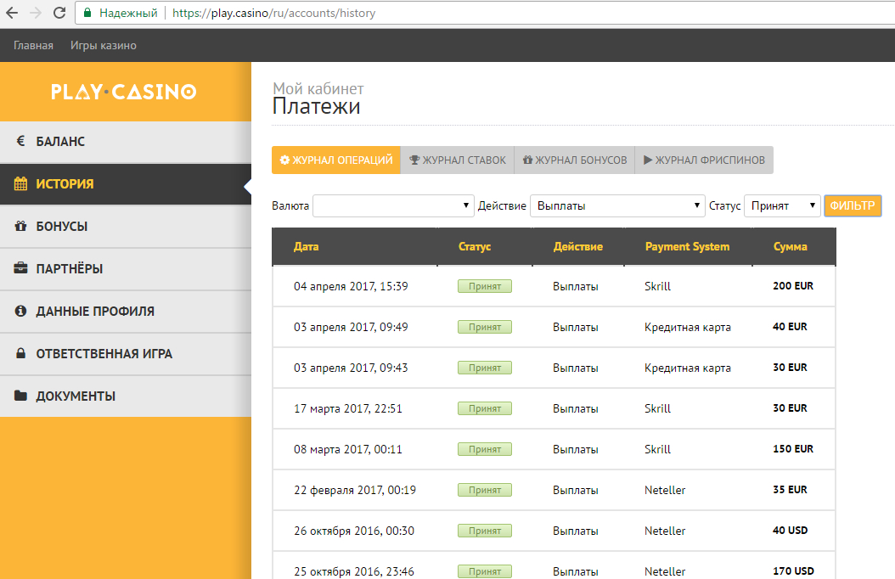Open Главная link in top bar

33,46
